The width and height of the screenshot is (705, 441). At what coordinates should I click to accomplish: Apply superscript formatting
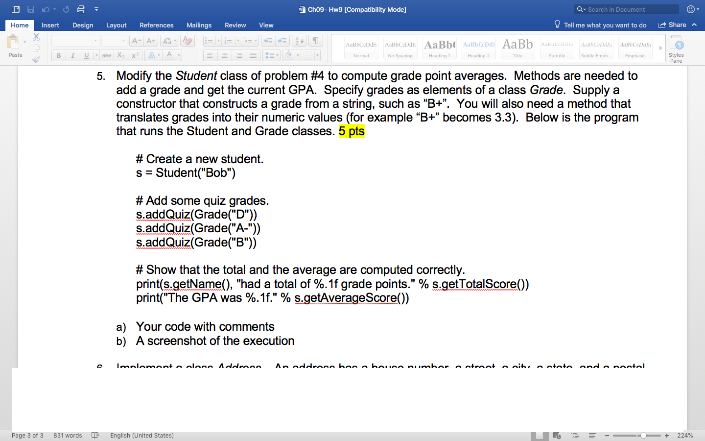(x=135, y=55)
